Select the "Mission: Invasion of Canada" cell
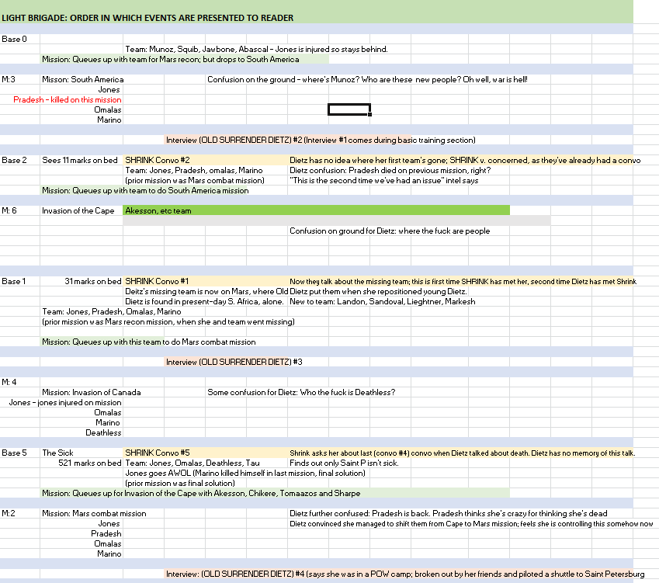 click(92, 392)
